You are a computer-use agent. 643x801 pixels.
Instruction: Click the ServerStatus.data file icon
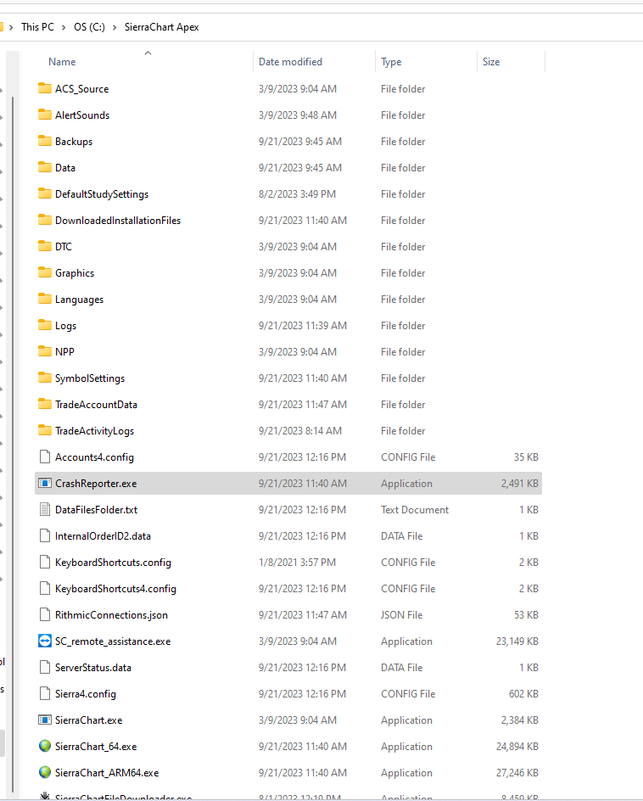point(45,667)
